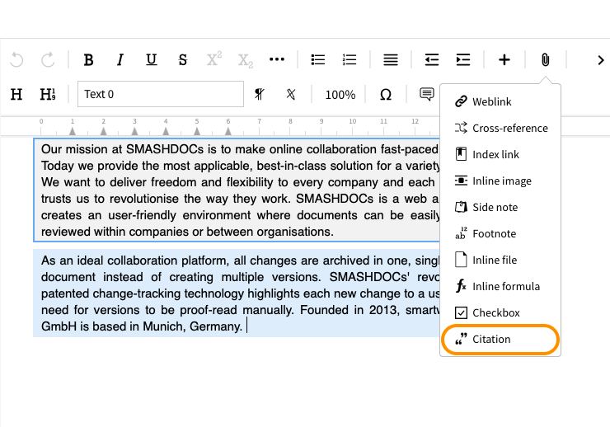
Task: Open the text alignment options
Action: point(391,59)
